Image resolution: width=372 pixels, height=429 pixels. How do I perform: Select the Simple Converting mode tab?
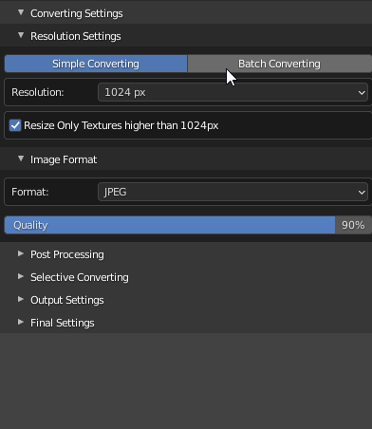(x=96, y=64)
